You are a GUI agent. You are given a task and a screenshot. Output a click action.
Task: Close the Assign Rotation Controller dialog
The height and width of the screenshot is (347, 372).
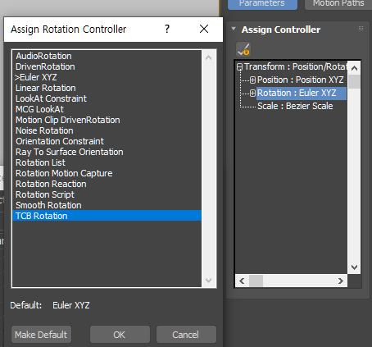pyautogui.click(x=204, y=29)
